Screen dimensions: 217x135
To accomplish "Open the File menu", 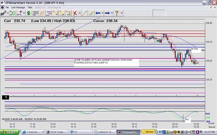I will [7, 8].
